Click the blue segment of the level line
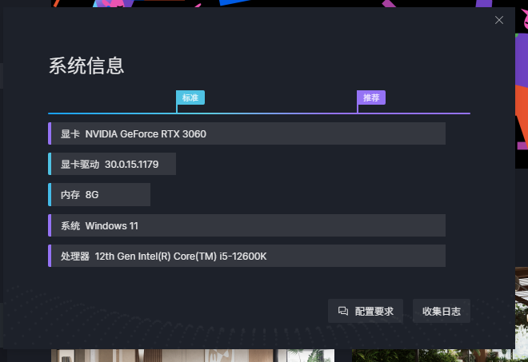 (x=112, y=113)
